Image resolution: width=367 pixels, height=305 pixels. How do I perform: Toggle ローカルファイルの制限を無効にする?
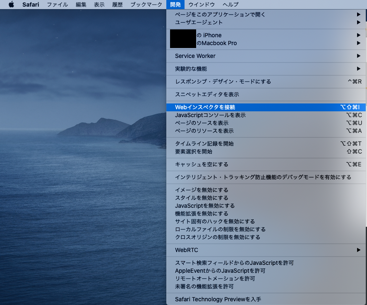point(266,229)
